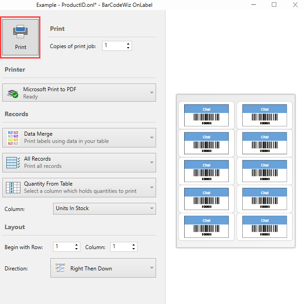Click the Quantity From Table icon
The image size is (304, 304).
(14, 187)
